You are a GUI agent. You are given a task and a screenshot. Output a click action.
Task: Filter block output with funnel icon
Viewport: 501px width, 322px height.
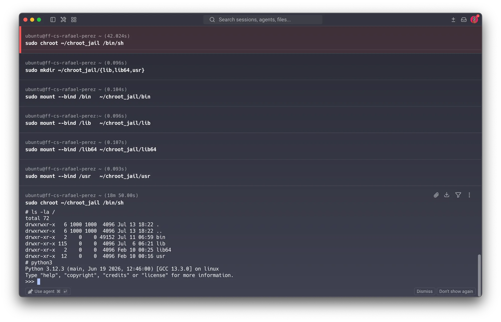click(458, 195)
